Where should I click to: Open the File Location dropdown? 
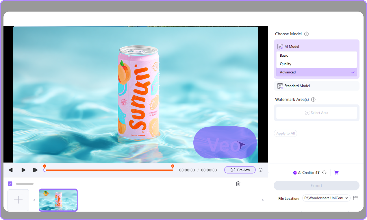(x=326, y=198)
